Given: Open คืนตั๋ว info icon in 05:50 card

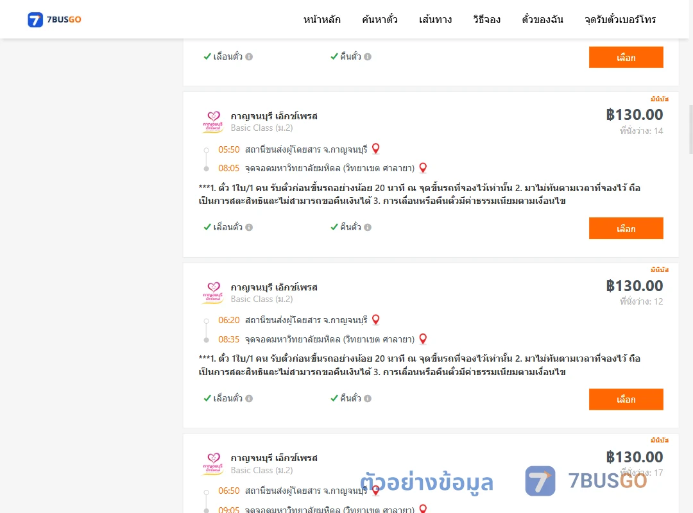Looking at the screenshot, I should (x=368, y=227).
